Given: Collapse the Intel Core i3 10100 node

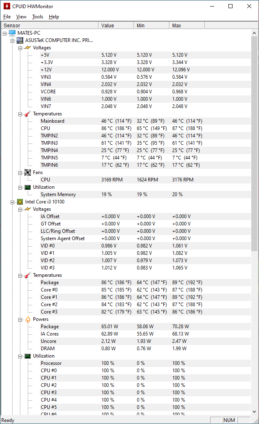Looking at the screenshot, I should [x=12, y=202].
